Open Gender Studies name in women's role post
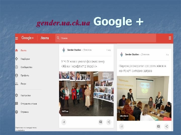This screenshot has height=135, width=181. [132, 54]
